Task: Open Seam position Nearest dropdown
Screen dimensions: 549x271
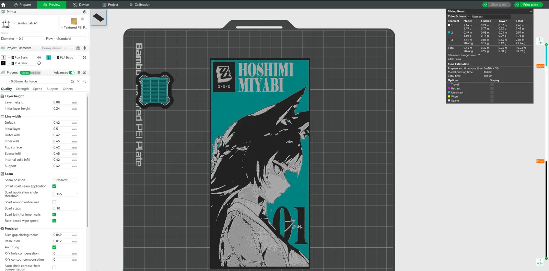Action: tap(65, 180)
